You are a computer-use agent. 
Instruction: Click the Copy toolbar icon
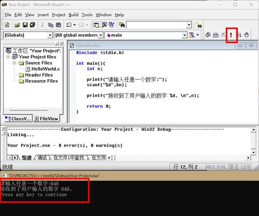pos(51,25)
